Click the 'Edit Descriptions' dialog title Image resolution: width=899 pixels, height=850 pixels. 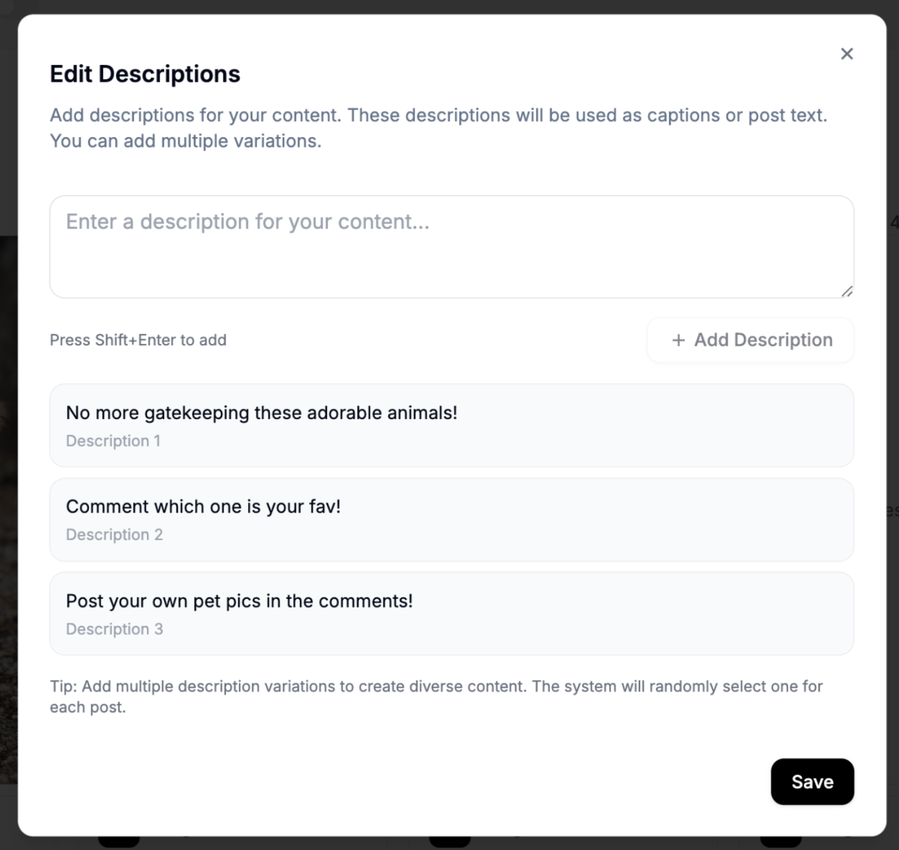coord(145,74)
